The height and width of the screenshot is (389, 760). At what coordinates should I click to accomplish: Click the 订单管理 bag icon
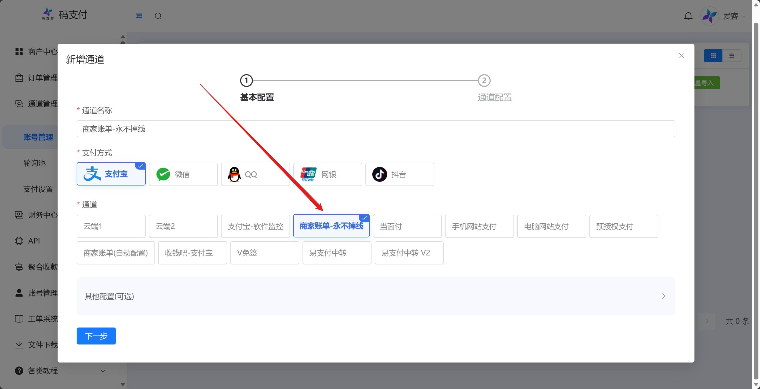click(x=19, y=78)
